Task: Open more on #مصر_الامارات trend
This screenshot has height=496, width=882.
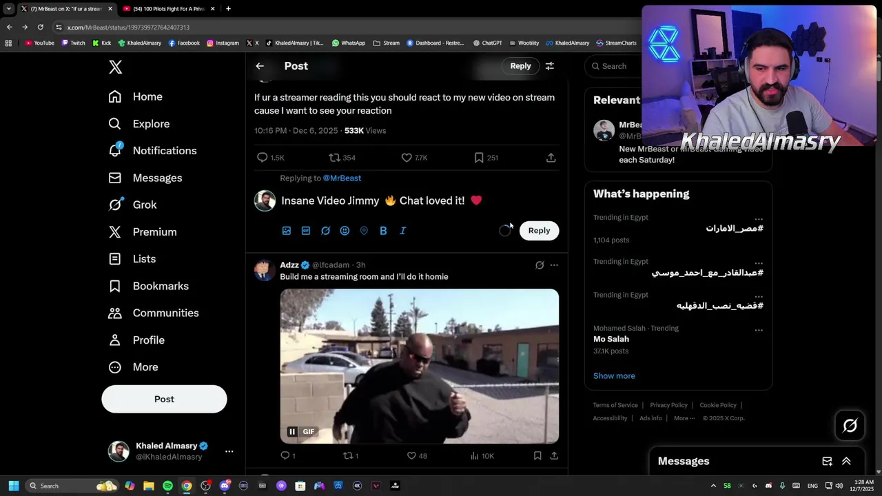Action: point(759,218)
